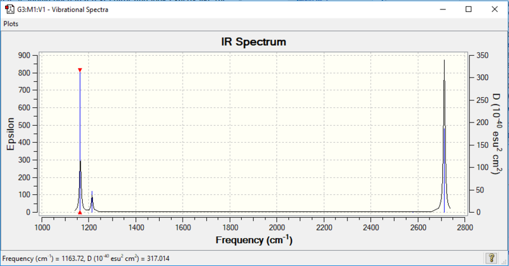
Task: Click the IR Spectrum plot title
Action: (x=253, y=42)
